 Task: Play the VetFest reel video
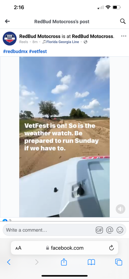pos(64,137)
